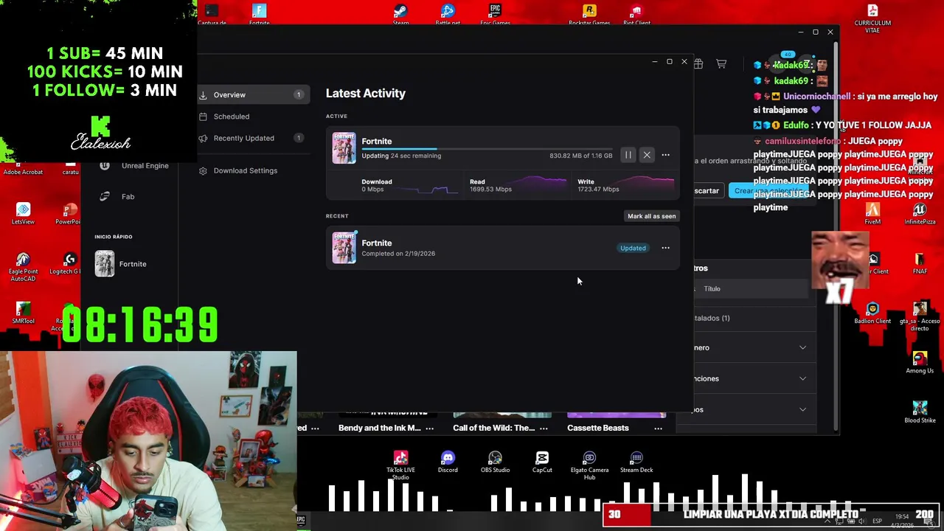Open Discord desktop shortcut
Image resolution: width=944 pixels, height=531 pixels.
click(448, 462)
